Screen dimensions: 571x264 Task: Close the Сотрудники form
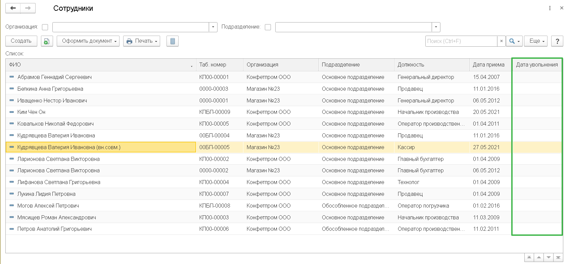(562, 8)
